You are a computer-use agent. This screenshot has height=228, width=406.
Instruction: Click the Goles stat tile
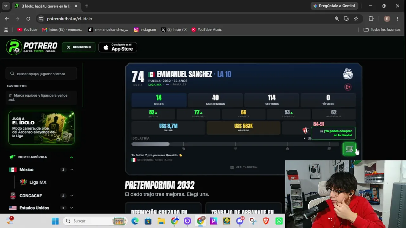pos(159,100)
